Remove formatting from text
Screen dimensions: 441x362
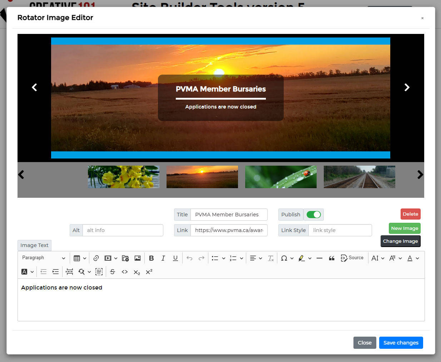(x=271, y=258)
